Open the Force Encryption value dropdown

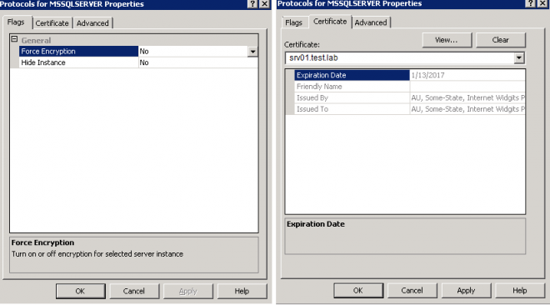click(252, 52)
